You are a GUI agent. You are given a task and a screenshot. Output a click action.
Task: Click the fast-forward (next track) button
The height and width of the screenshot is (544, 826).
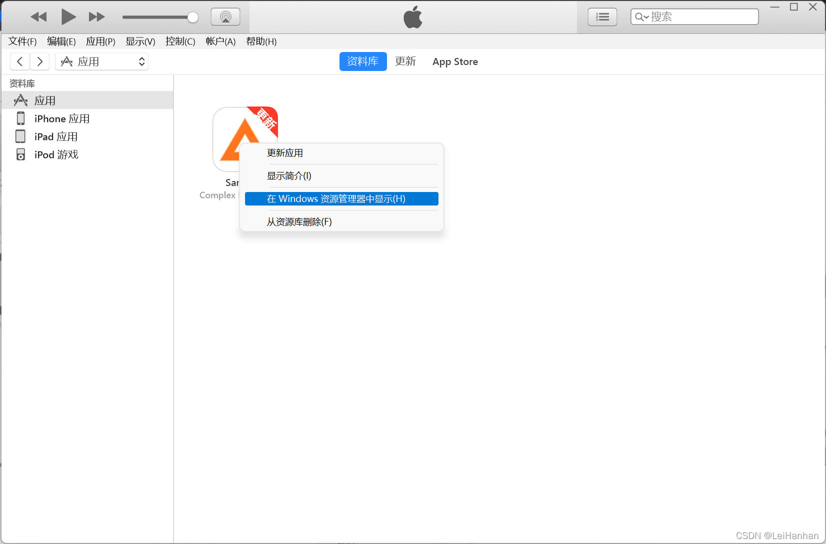pyautogui.click(x=96, y=17)
